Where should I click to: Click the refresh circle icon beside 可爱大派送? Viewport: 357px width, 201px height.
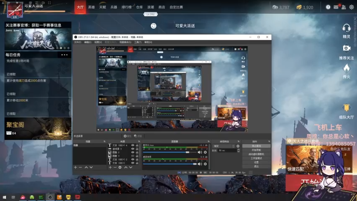click(x=154, y=26)
